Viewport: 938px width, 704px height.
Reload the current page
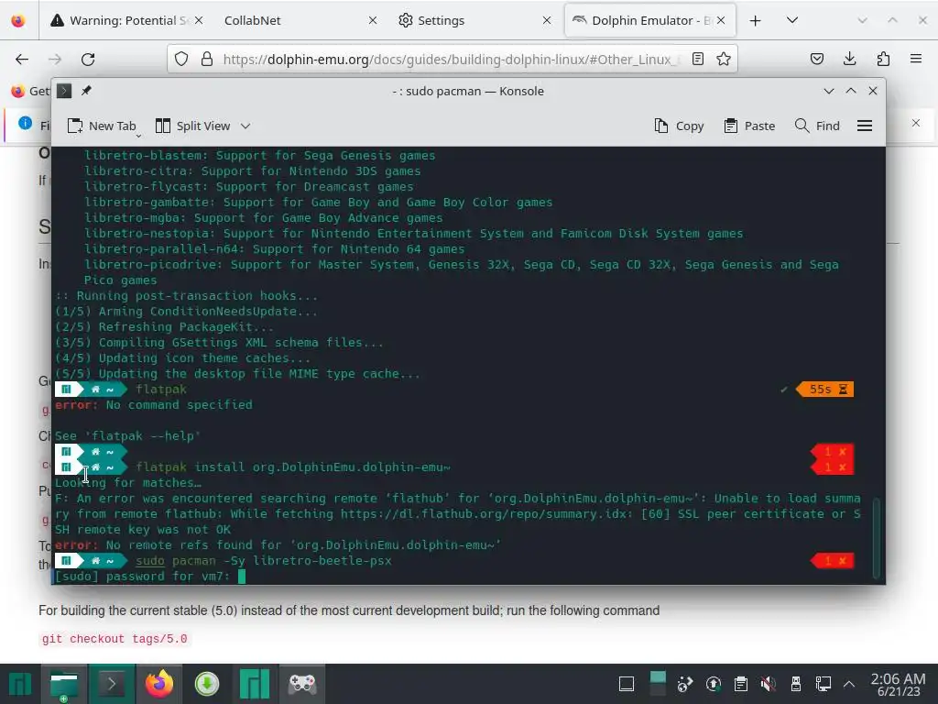[x=88, y=60]
